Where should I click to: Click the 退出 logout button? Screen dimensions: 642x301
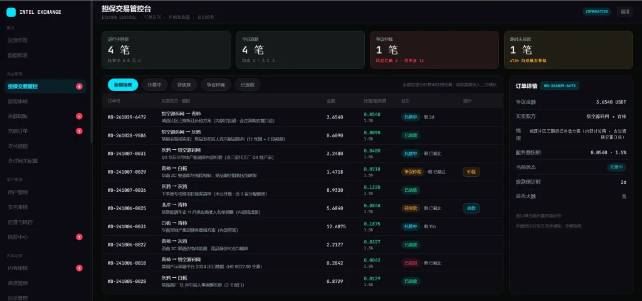625,11
